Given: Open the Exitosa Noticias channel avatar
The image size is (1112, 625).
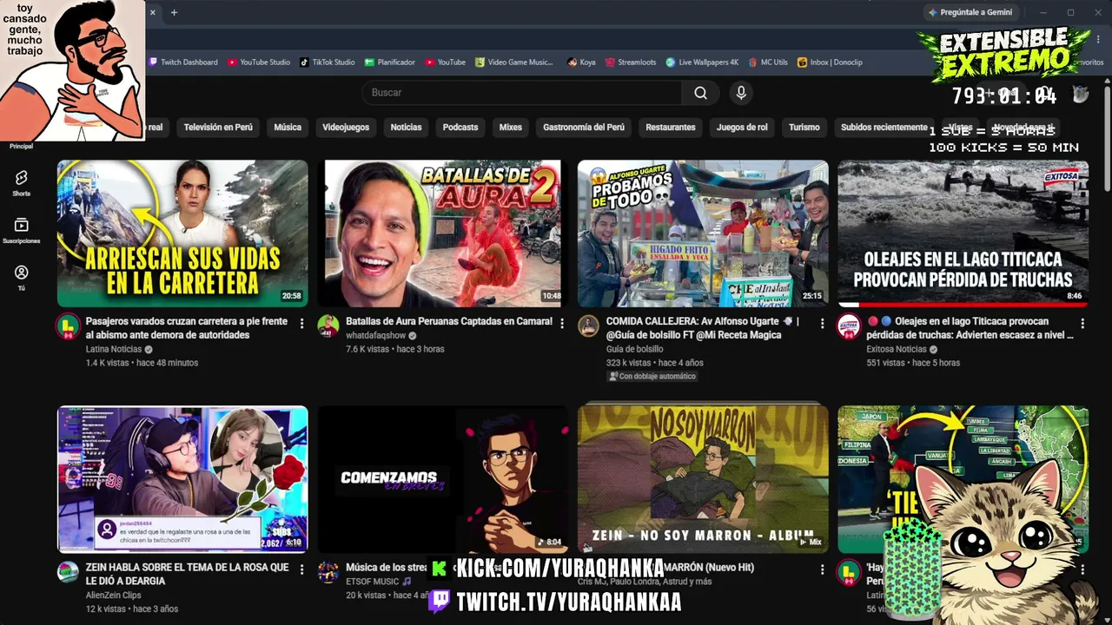Looking at the screenshot, I should (849, 326).
